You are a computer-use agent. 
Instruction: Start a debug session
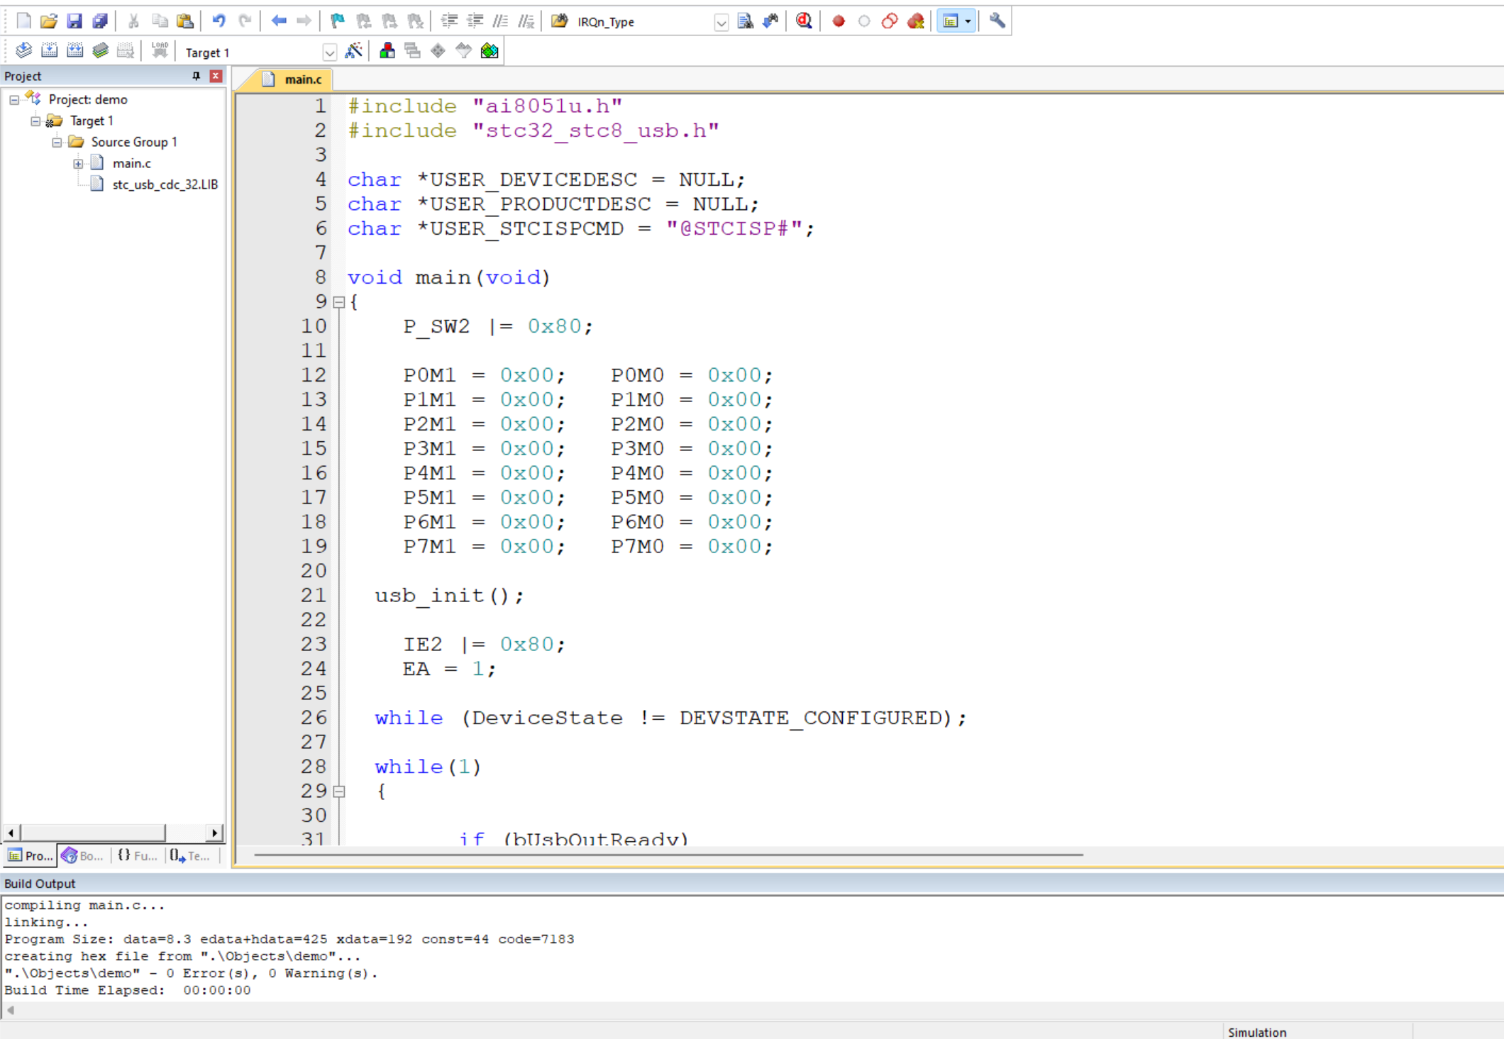tap(804, 21)
